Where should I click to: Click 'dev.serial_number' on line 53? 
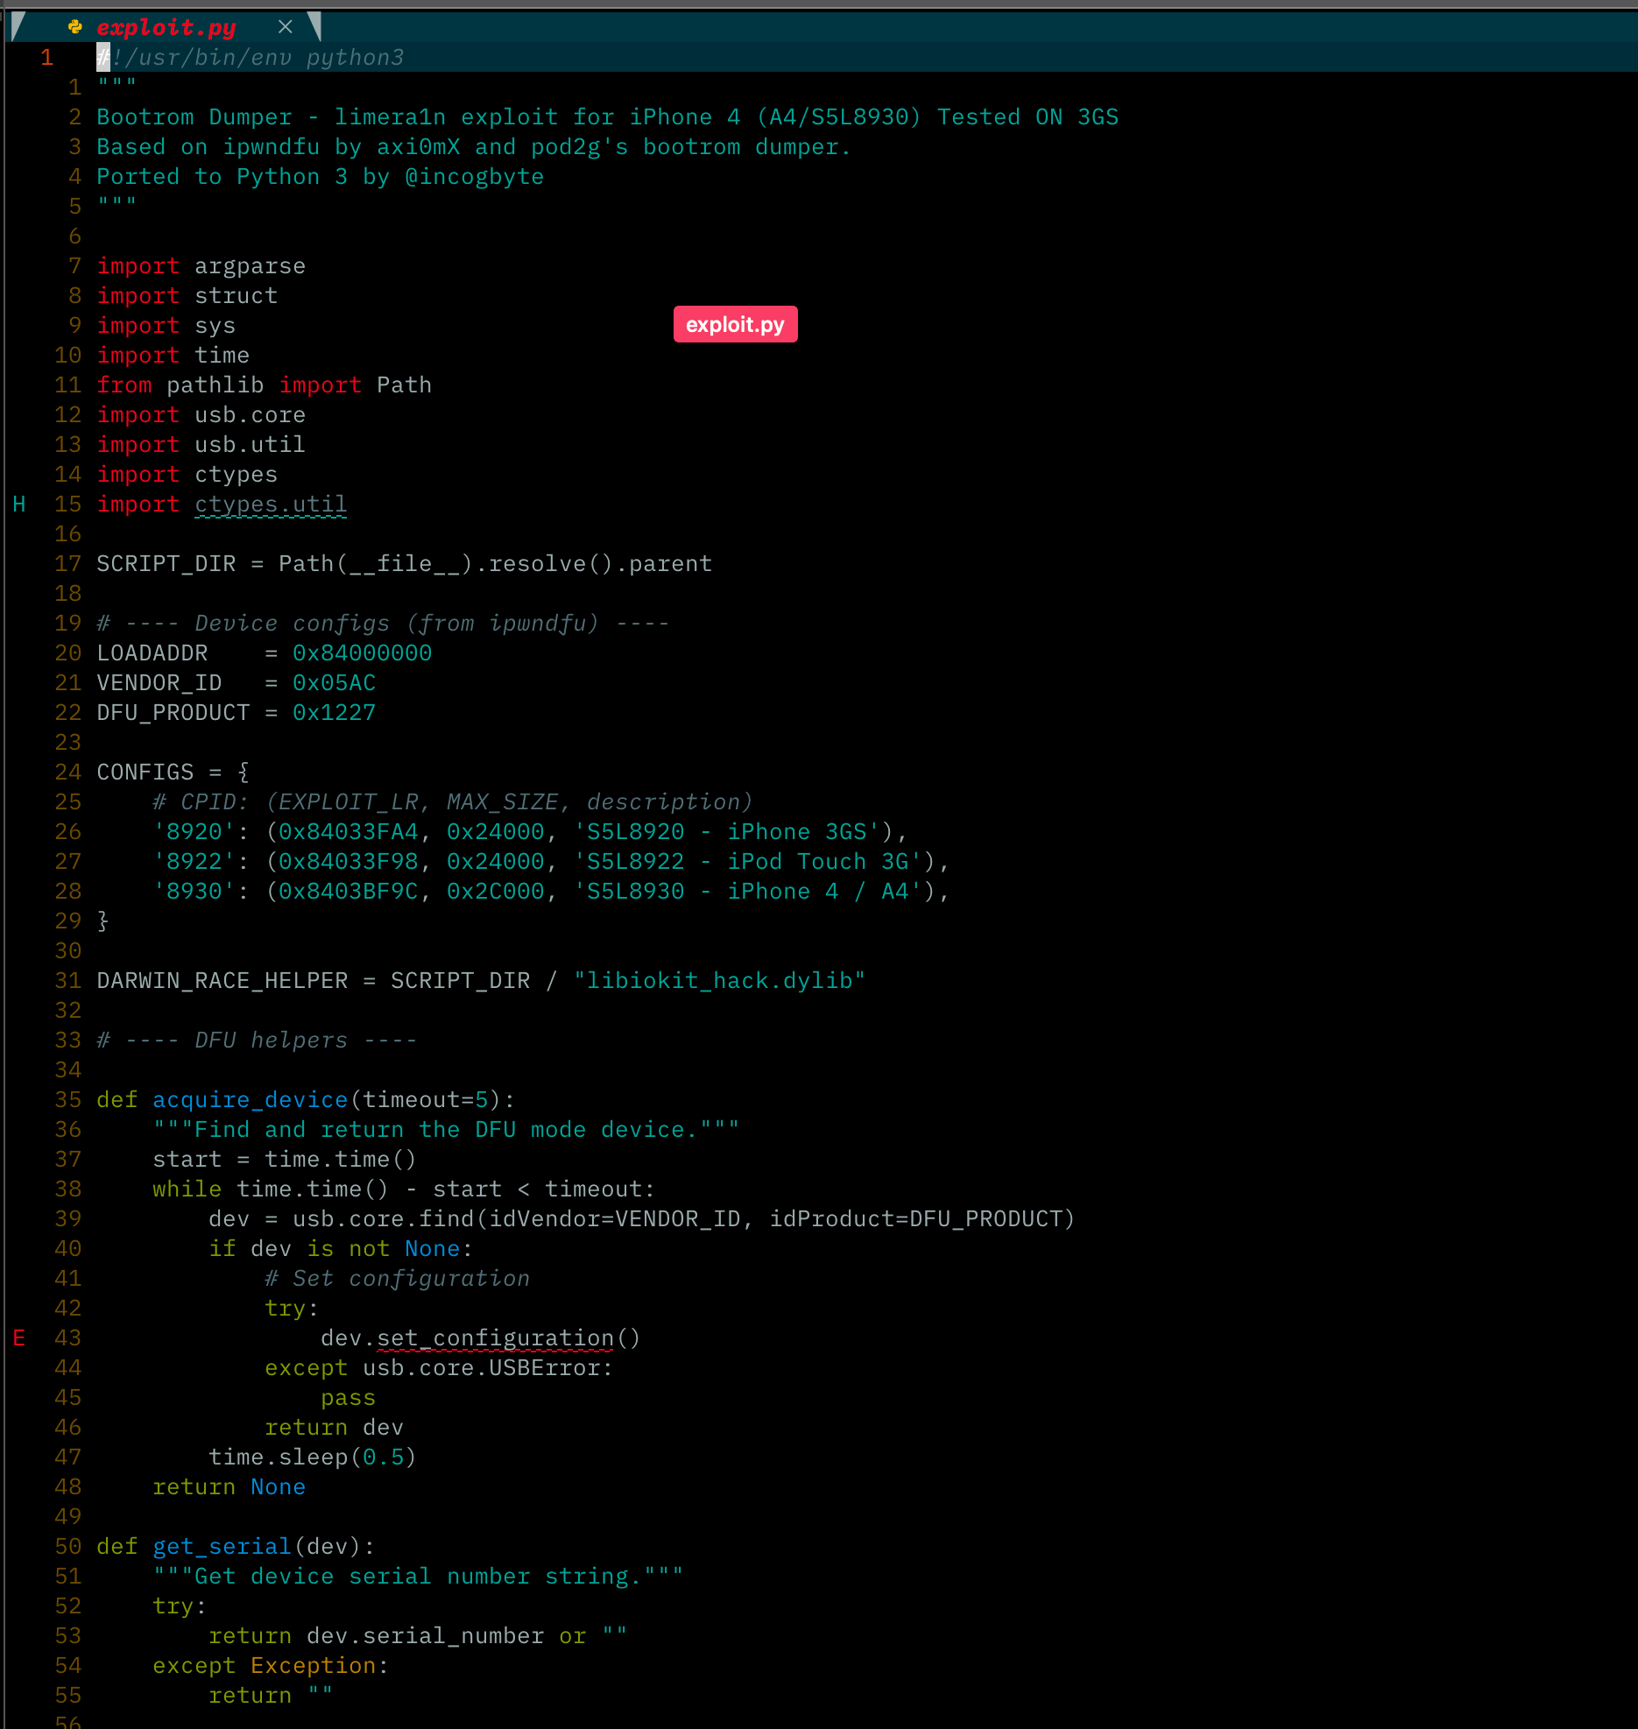click(x=425, y=1636)
